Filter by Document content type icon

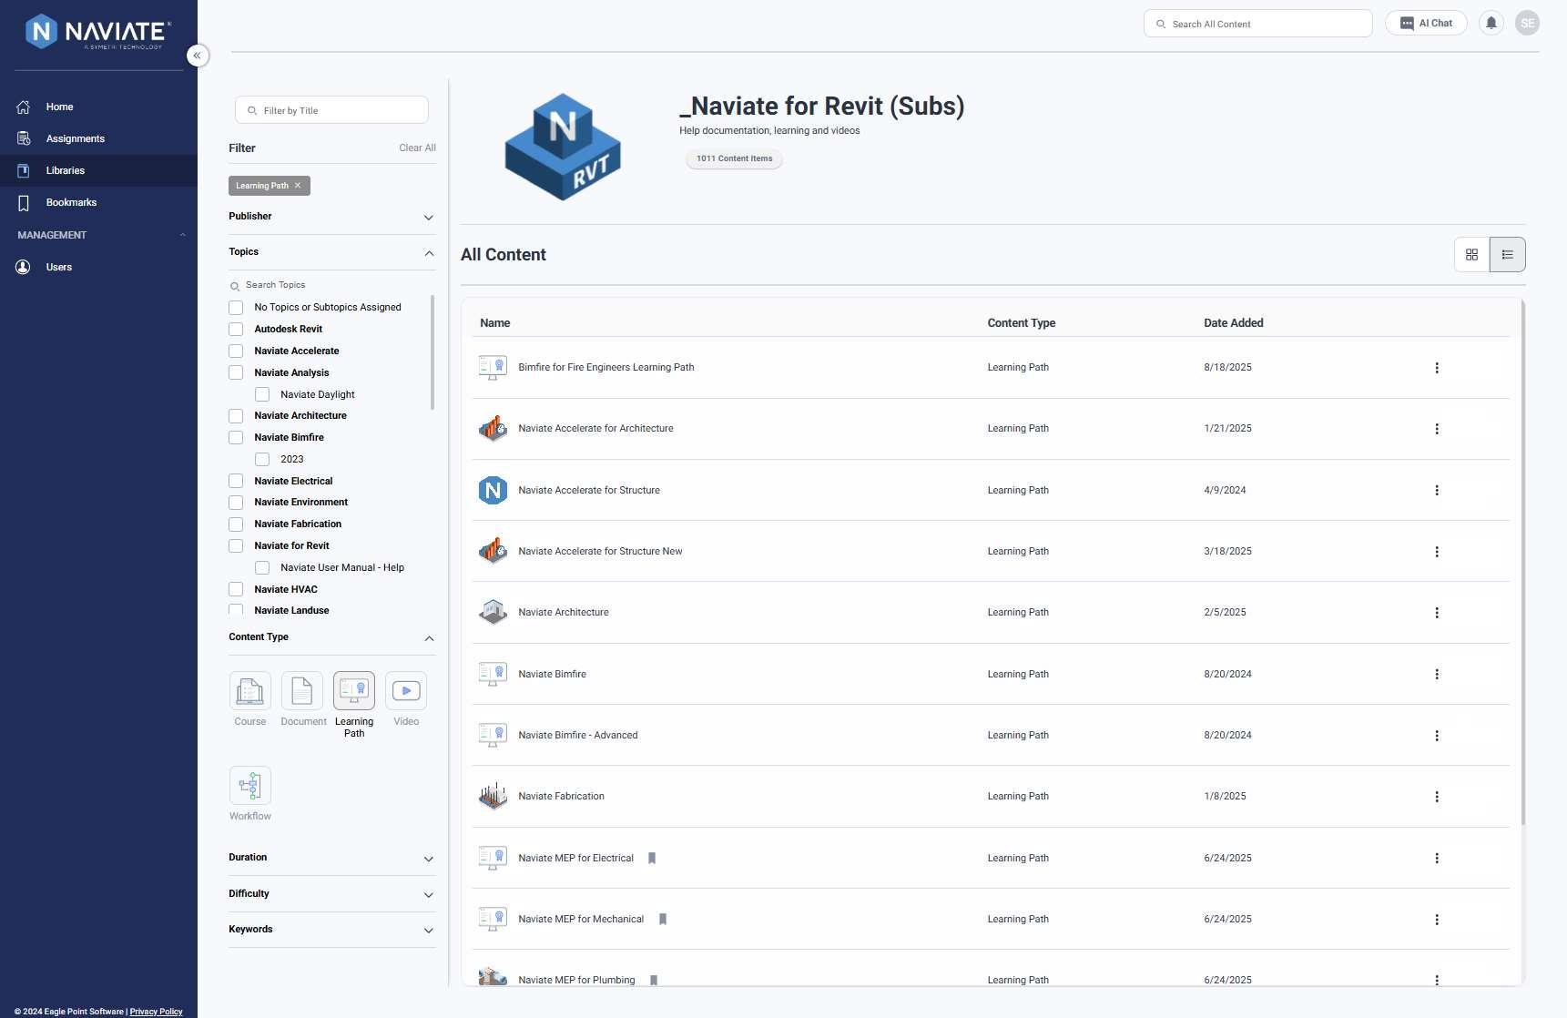[x=302, y=691]
